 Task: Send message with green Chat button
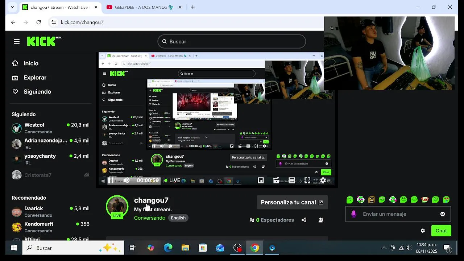tap(441, 231)
